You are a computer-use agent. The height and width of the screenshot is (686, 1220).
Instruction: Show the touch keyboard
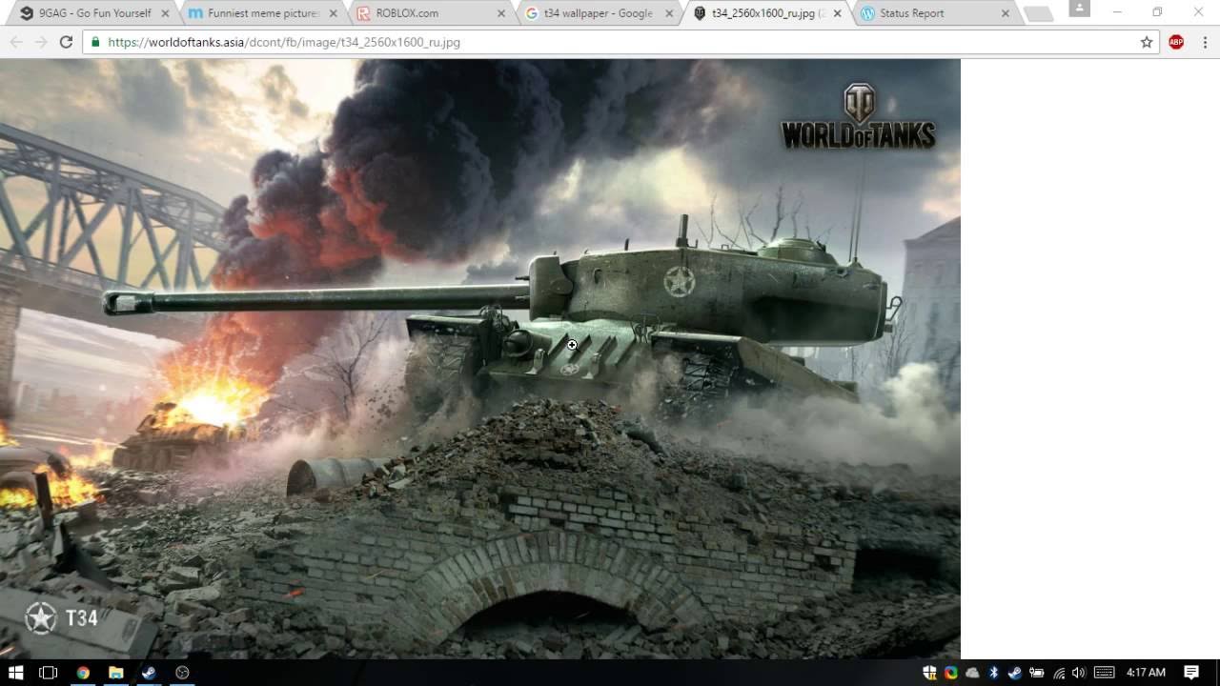(x=1104, y=673)
